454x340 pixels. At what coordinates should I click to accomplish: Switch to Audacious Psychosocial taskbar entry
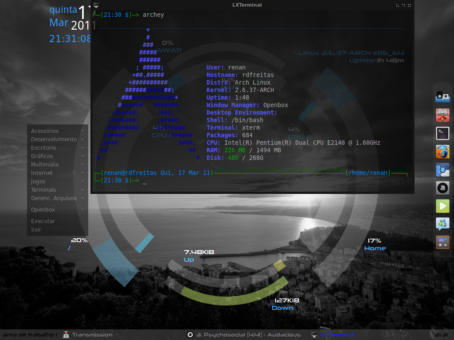point(244,335)
